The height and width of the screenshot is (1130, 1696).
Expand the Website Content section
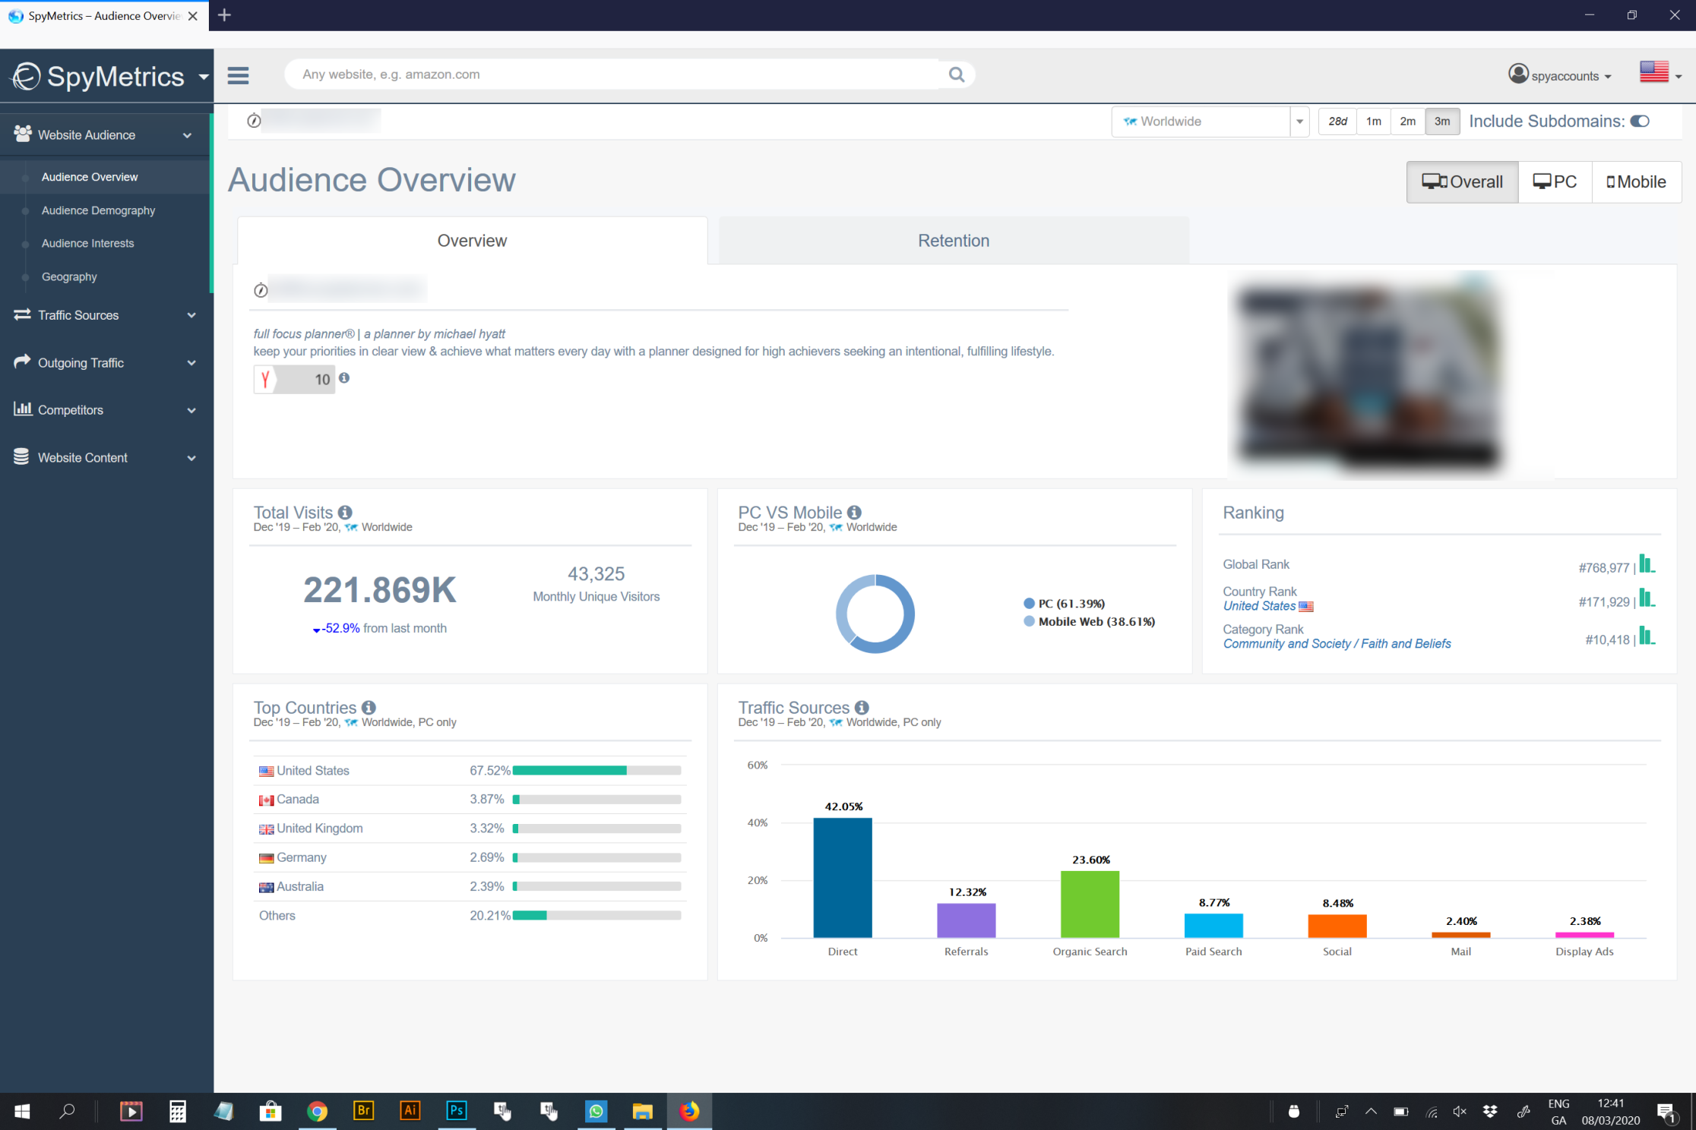[105, 458]
